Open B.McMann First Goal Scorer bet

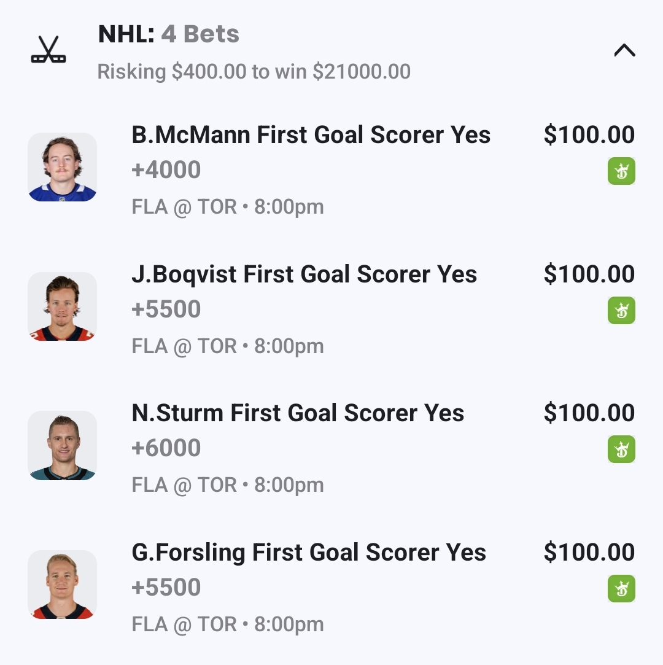click(x=311, y=135)
